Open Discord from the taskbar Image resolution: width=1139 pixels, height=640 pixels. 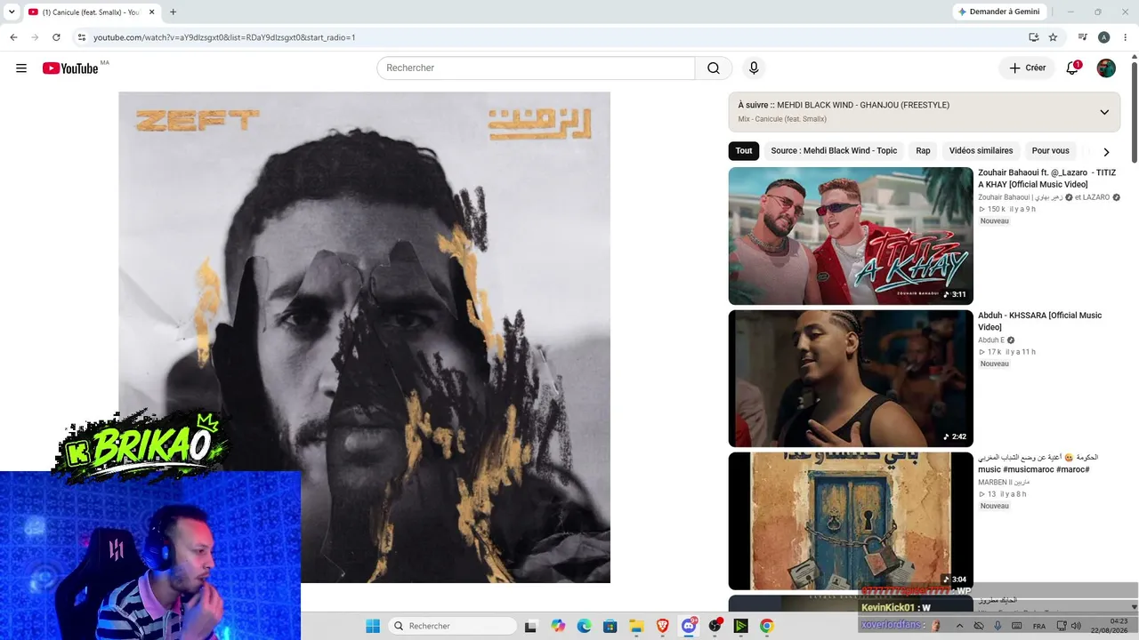(x=689, y=626)
